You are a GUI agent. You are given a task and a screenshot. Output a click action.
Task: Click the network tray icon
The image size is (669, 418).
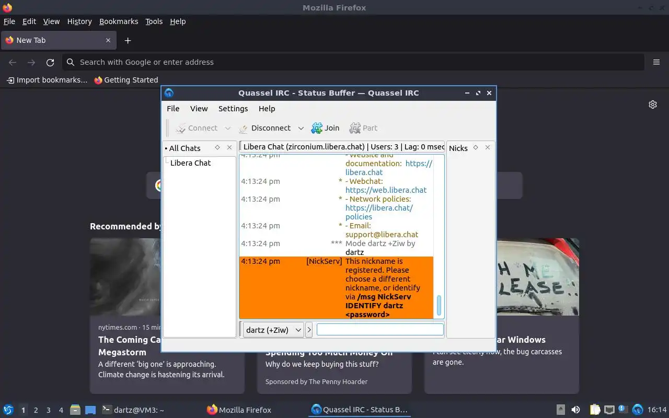coord(609,410)
